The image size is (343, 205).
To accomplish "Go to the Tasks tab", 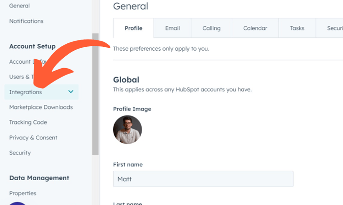I will coord(297,28).
